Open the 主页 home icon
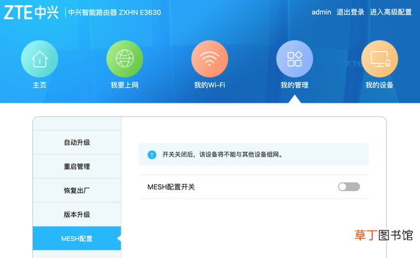420x258 pixels. click(x=39, y=59)
